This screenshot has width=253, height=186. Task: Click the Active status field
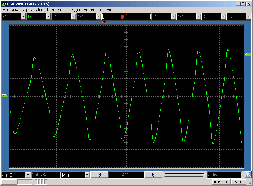point(224,175)
